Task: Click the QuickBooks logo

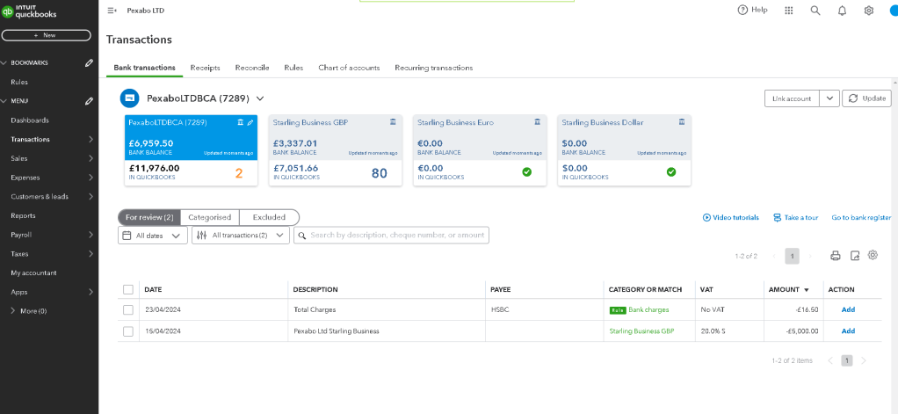Action: tap(29, 11)
